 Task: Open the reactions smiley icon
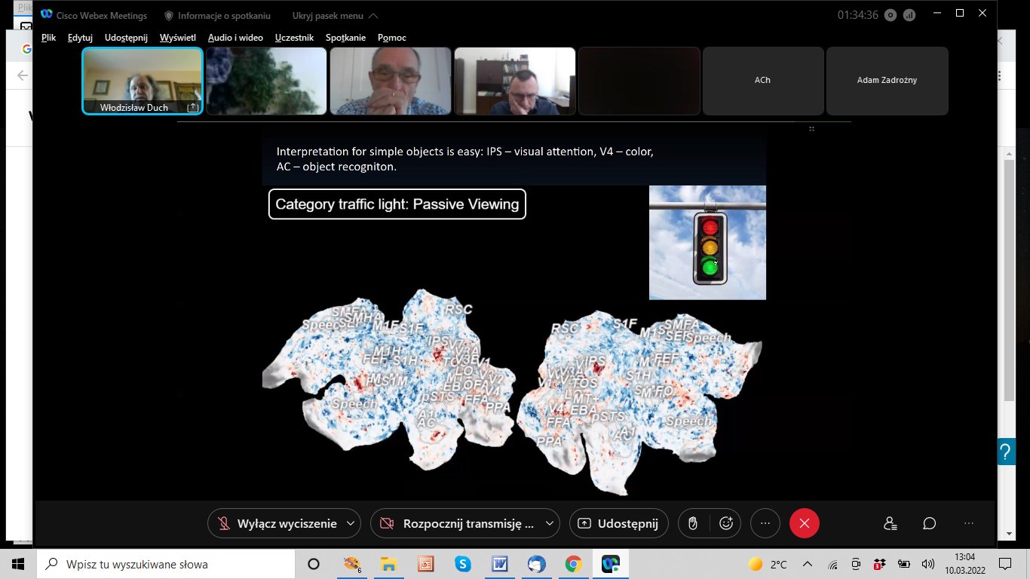(727, 523)
